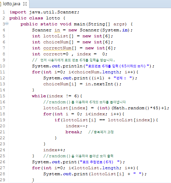The image size is (171, 183).
Task: Click the warning-underlined 'correctNum' on line 7
Action: (57, 48)
